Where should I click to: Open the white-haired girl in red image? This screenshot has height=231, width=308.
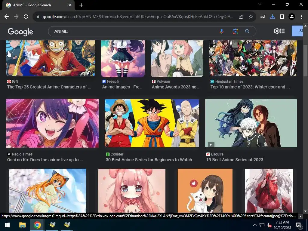pyautogui.click(x=269, y=190)
